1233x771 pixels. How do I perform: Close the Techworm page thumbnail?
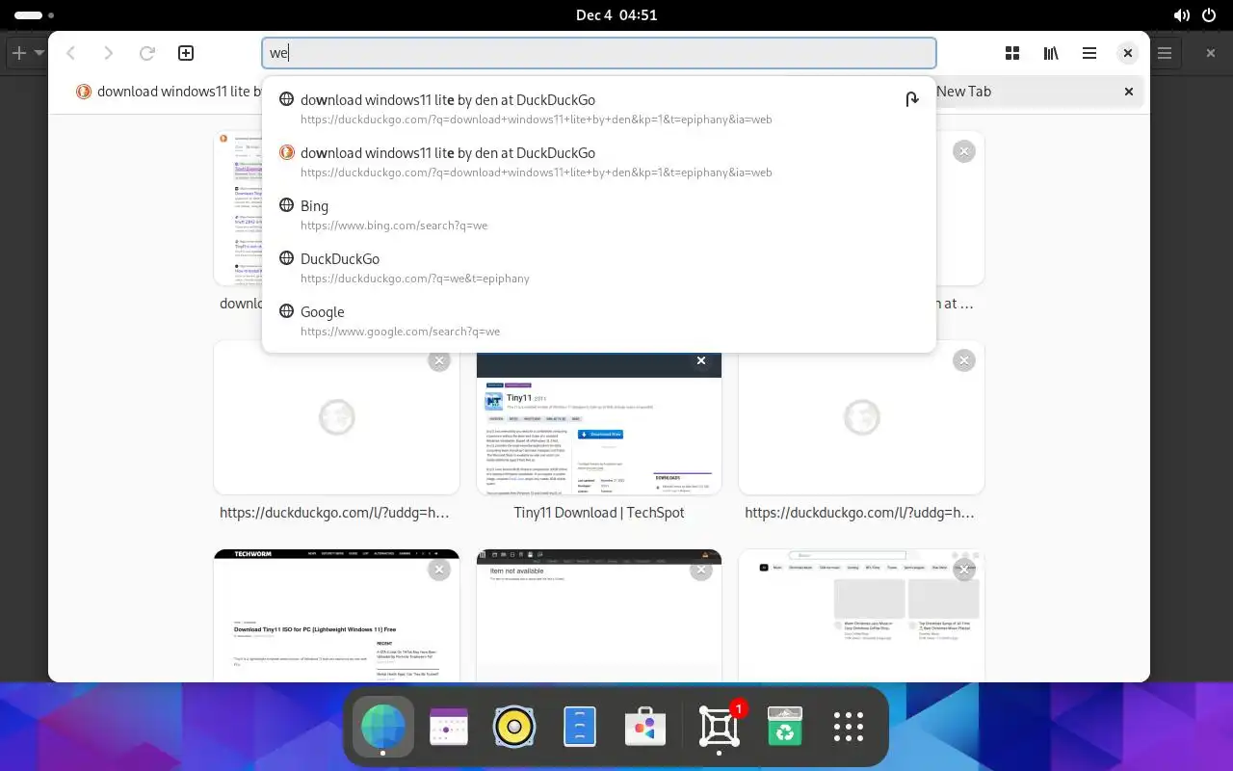439,570
